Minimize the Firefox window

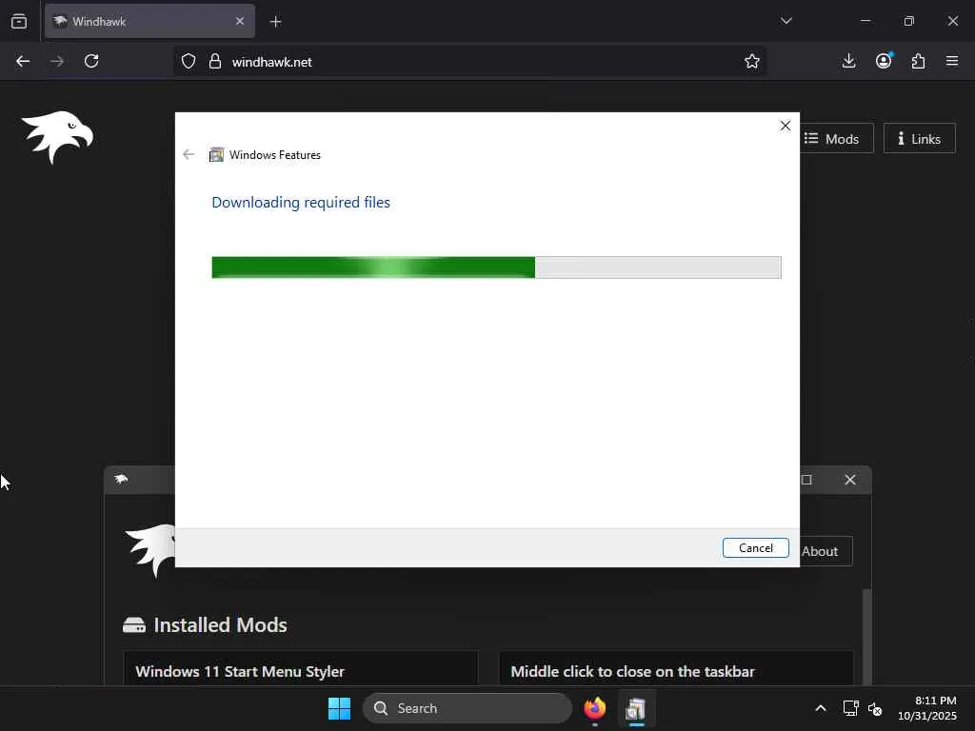click(865, 21)
